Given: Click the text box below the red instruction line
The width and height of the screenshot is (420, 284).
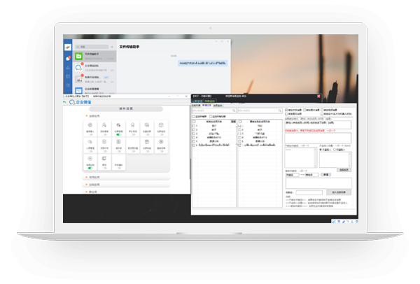Looking at the screenshot, I should tap(318, 138).
